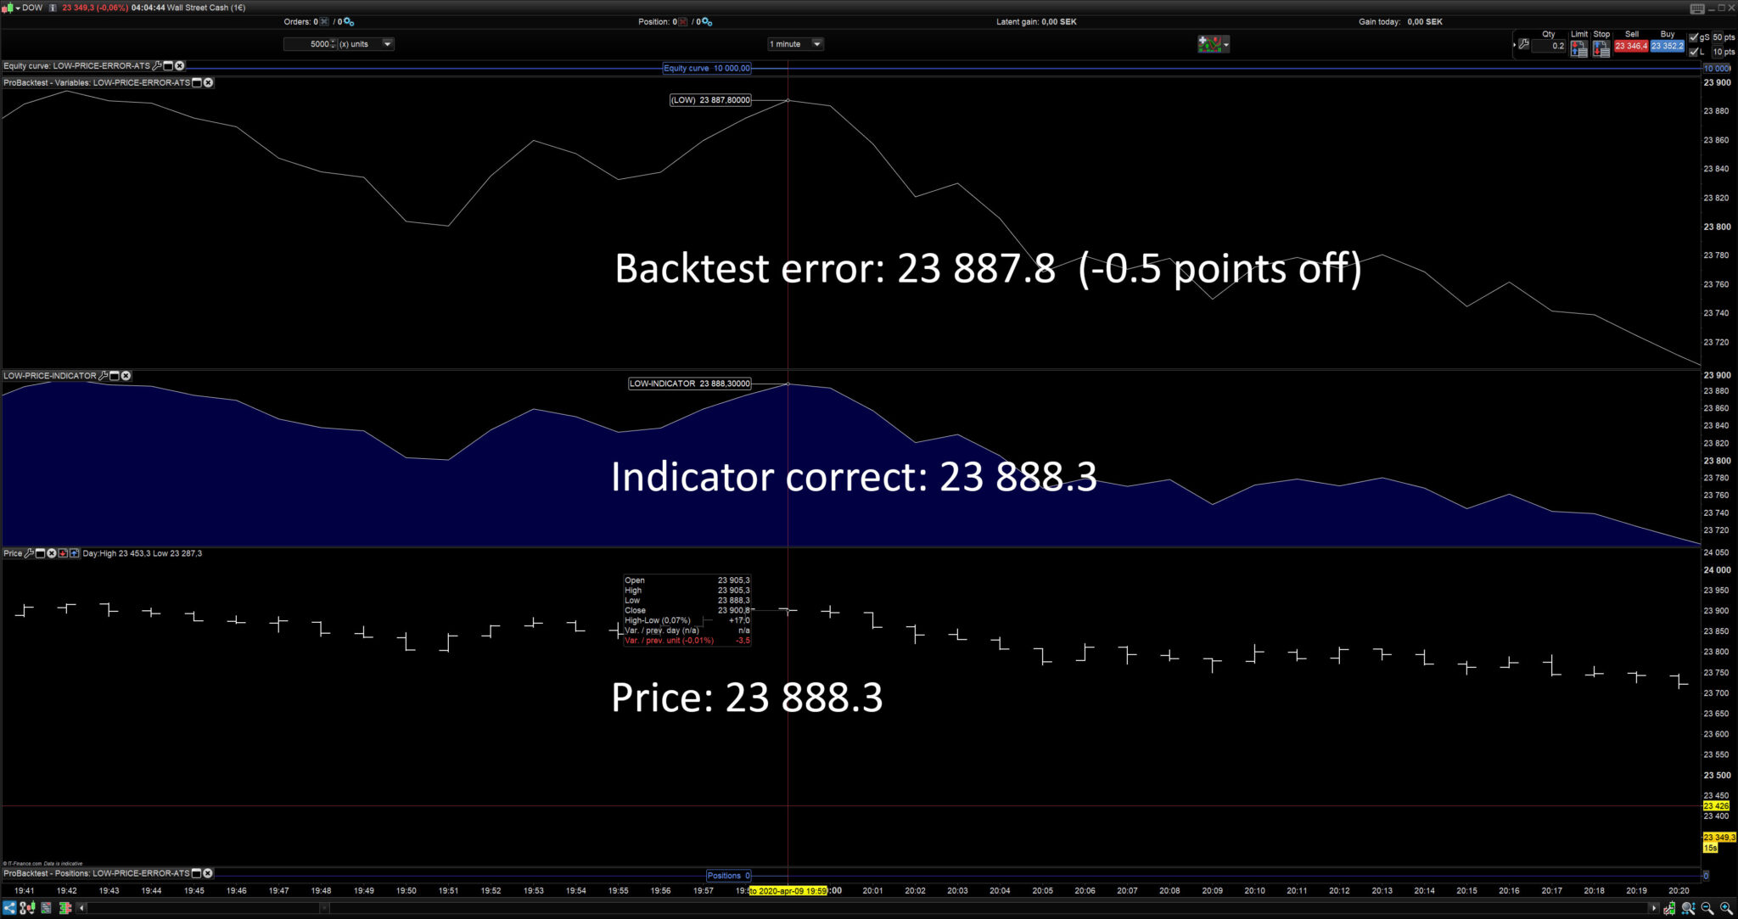Click the zoom out magnifier icon
This screenshot has width=1738, height=919.
click(x=1707, y=908)
